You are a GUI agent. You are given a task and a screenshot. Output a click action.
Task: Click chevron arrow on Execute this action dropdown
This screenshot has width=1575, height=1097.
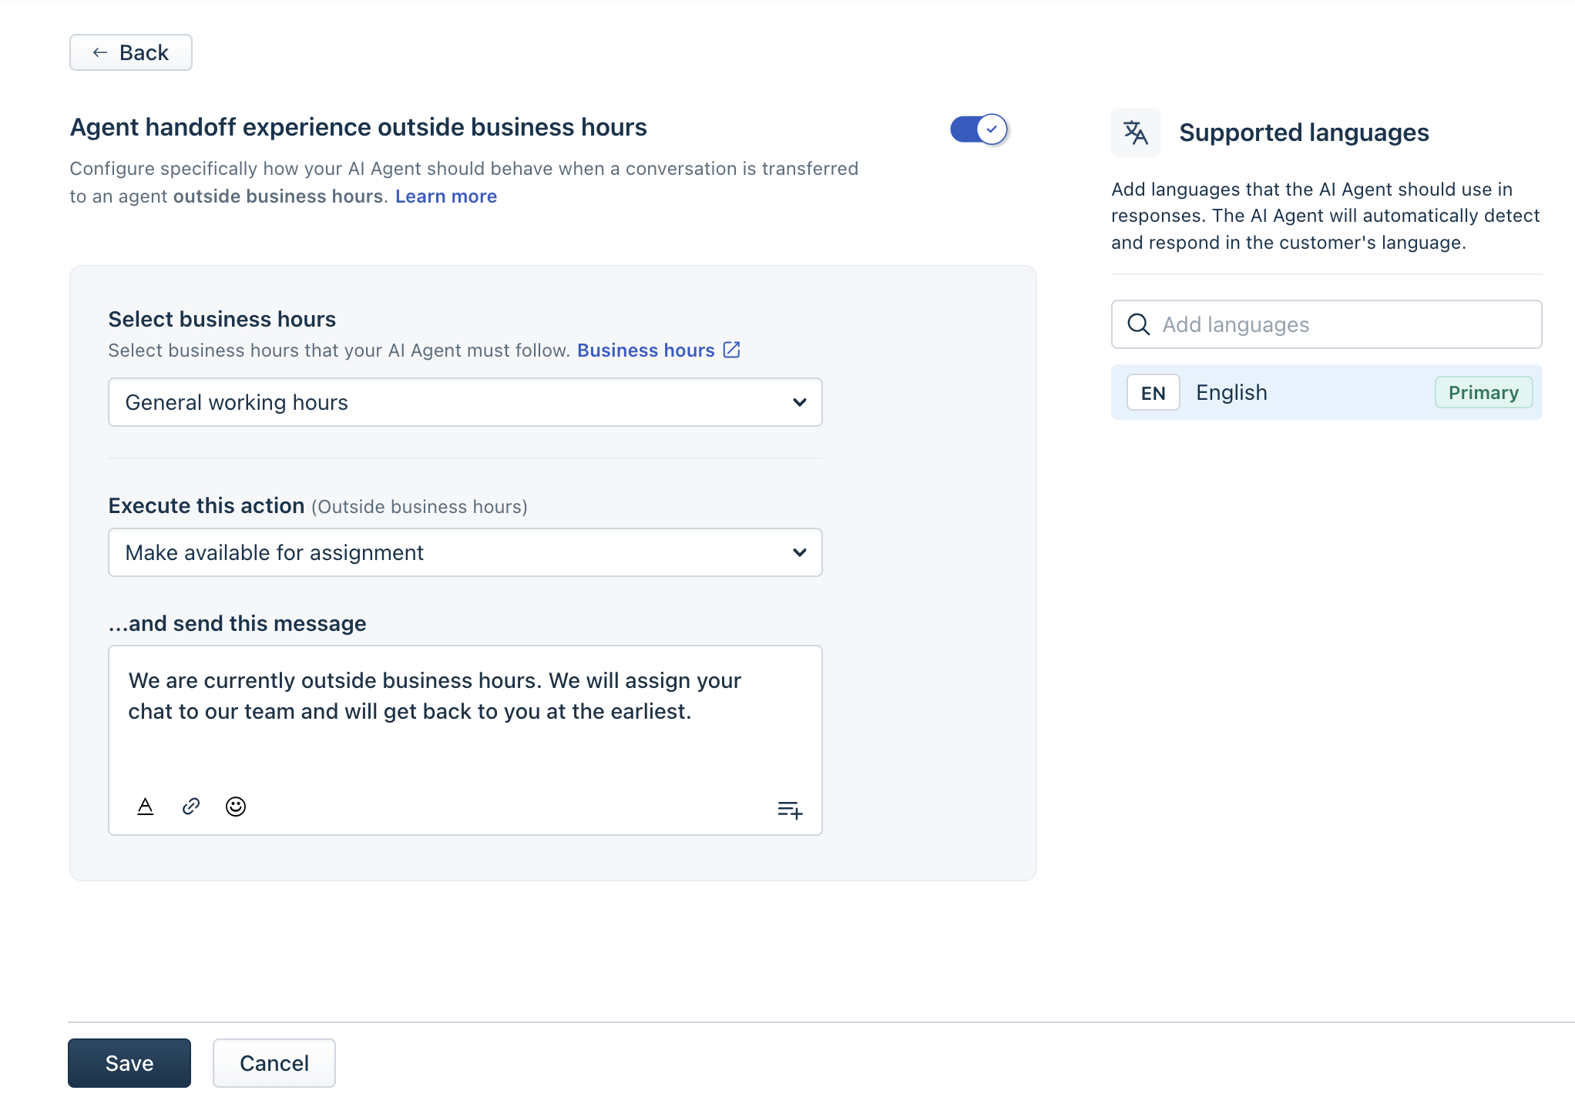pos(799,552)
